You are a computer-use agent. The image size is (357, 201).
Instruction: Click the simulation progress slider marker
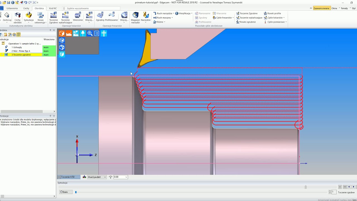tap(305, 187)
